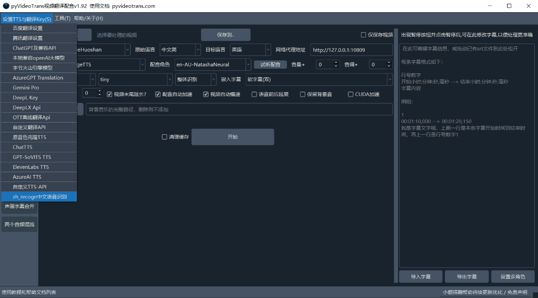Click the 声画字幕合并 sidebar button
This screenshot has height=298, width=538.
tap(19, 206)
